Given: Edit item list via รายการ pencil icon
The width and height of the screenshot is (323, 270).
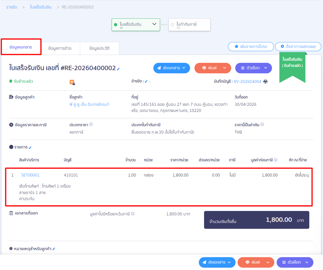Looking at the screenshot, I should point(30,147).
